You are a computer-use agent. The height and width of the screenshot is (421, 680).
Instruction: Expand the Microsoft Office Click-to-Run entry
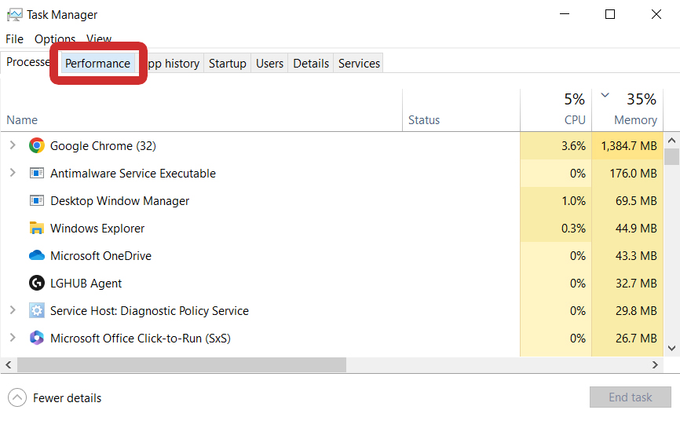click(13, 338)
